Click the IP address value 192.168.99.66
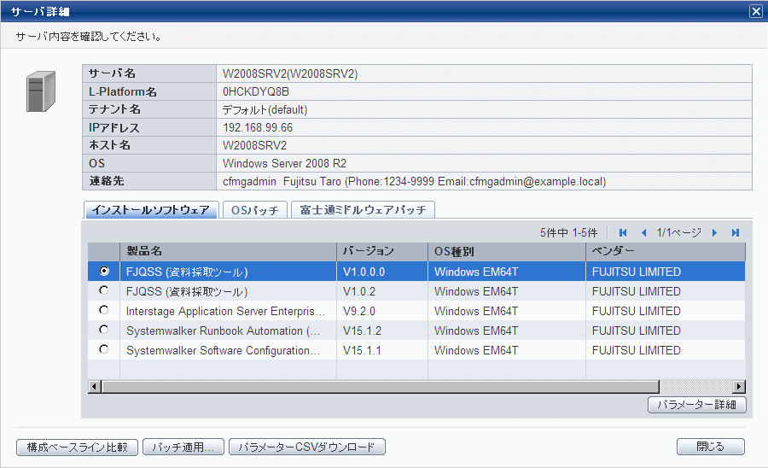 tap(258, 127)
